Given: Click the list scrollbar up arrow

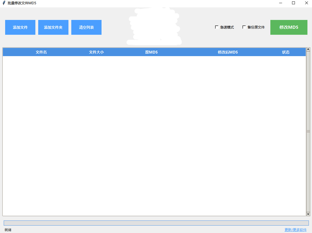Looking at the screenshot, I should point(308,49).
